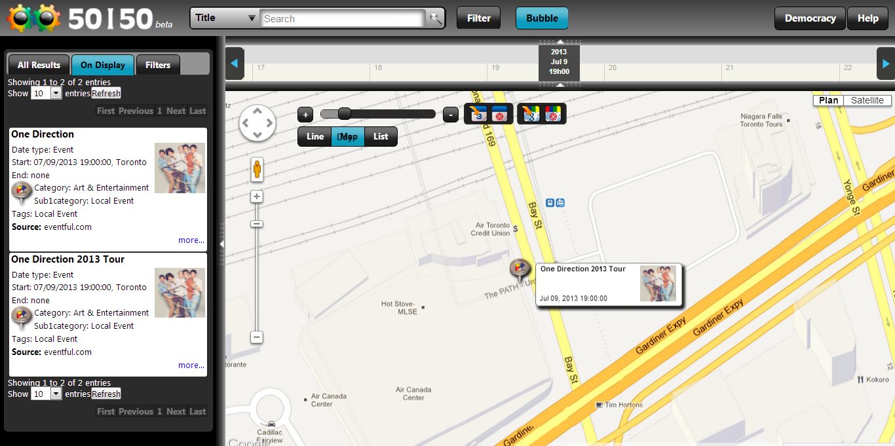Click map zoom-in plus button
The height and width of the screenshot is (446, 895).
[257, 196]
